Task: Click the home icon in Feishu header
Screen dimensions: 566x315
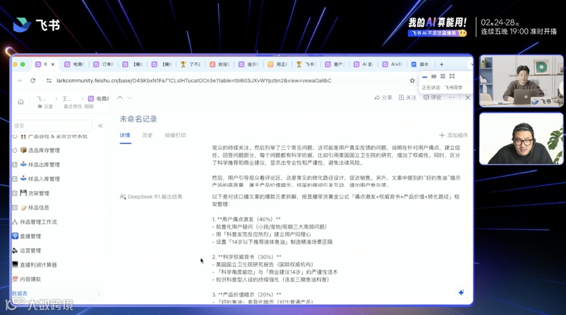Action: coord(21,102)
